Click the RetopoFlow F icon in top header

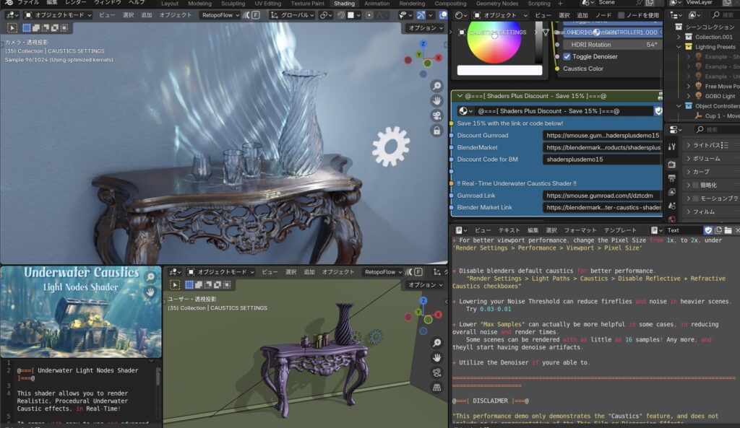[256, 15]
